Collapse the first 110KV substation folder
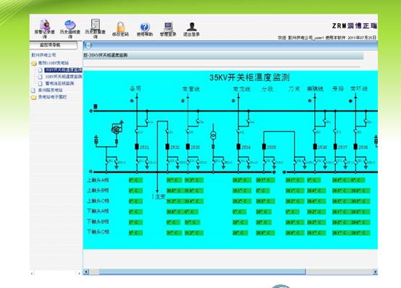This screenshot has width=401, height=288. (x=34, y=64)
